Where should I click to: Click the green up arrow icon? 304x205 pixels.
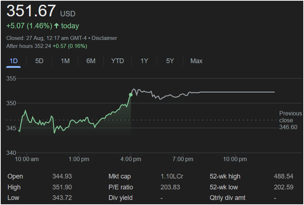[56, 26]
